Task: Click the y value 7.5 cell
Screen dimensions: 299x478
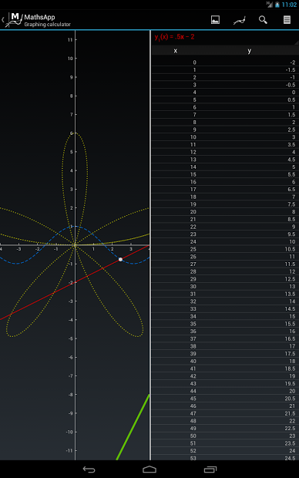Action: 291,204
